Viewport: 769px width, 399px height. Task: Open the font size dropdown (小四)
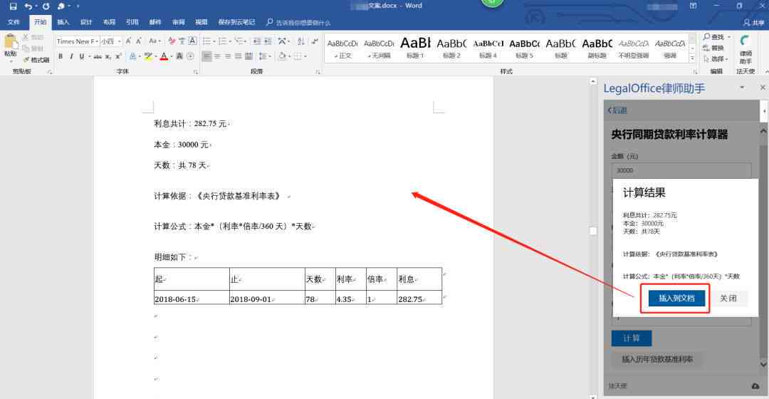coord(119,41)
